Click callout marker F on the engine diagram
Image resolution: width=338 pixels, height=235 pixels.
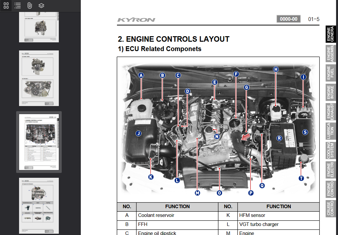tap(236, 74)
